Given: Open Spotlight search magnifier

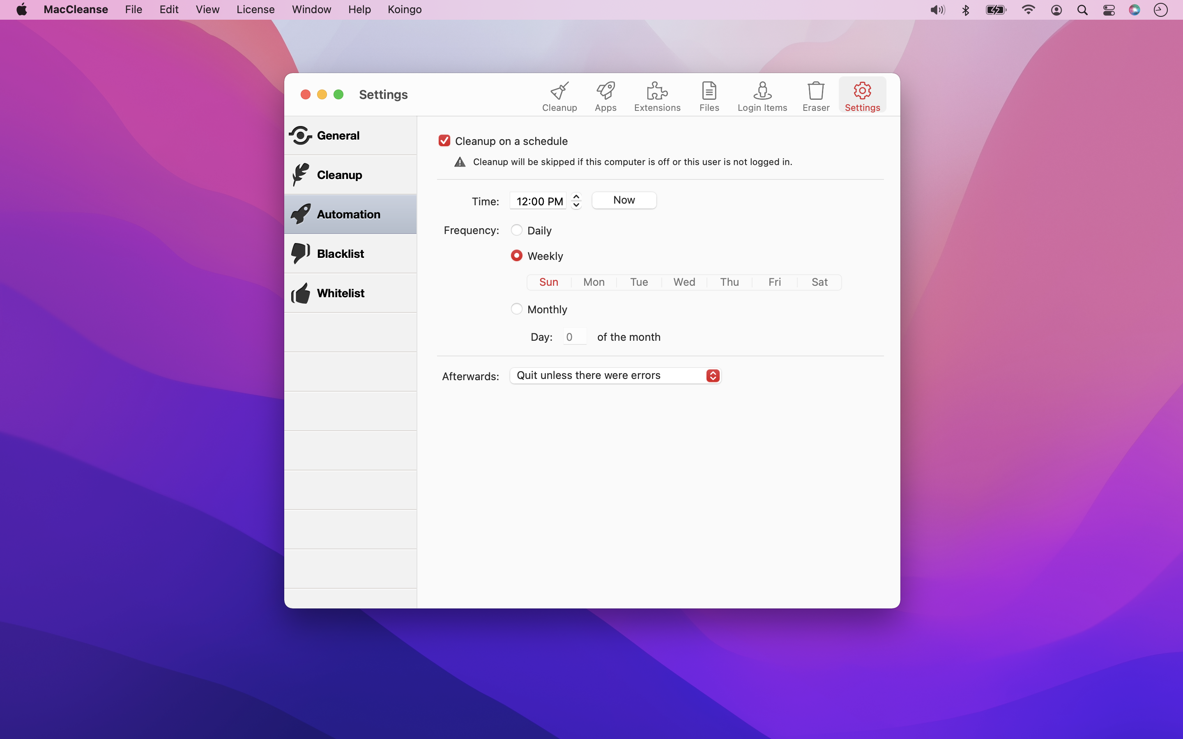Looking at the screenshot, I should pos(1082,10).
